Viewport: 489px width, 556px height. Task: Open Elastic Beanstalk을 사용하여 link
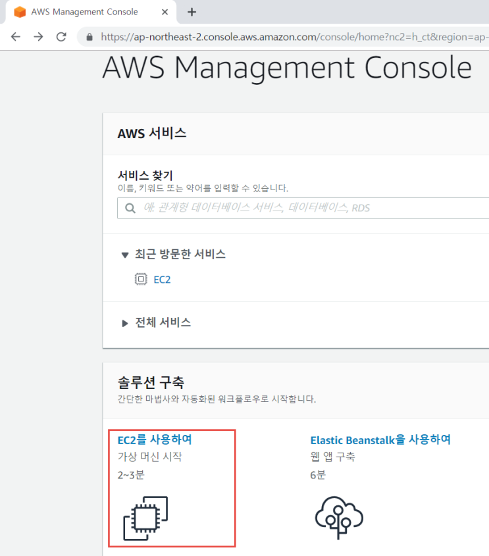[380, 440]
